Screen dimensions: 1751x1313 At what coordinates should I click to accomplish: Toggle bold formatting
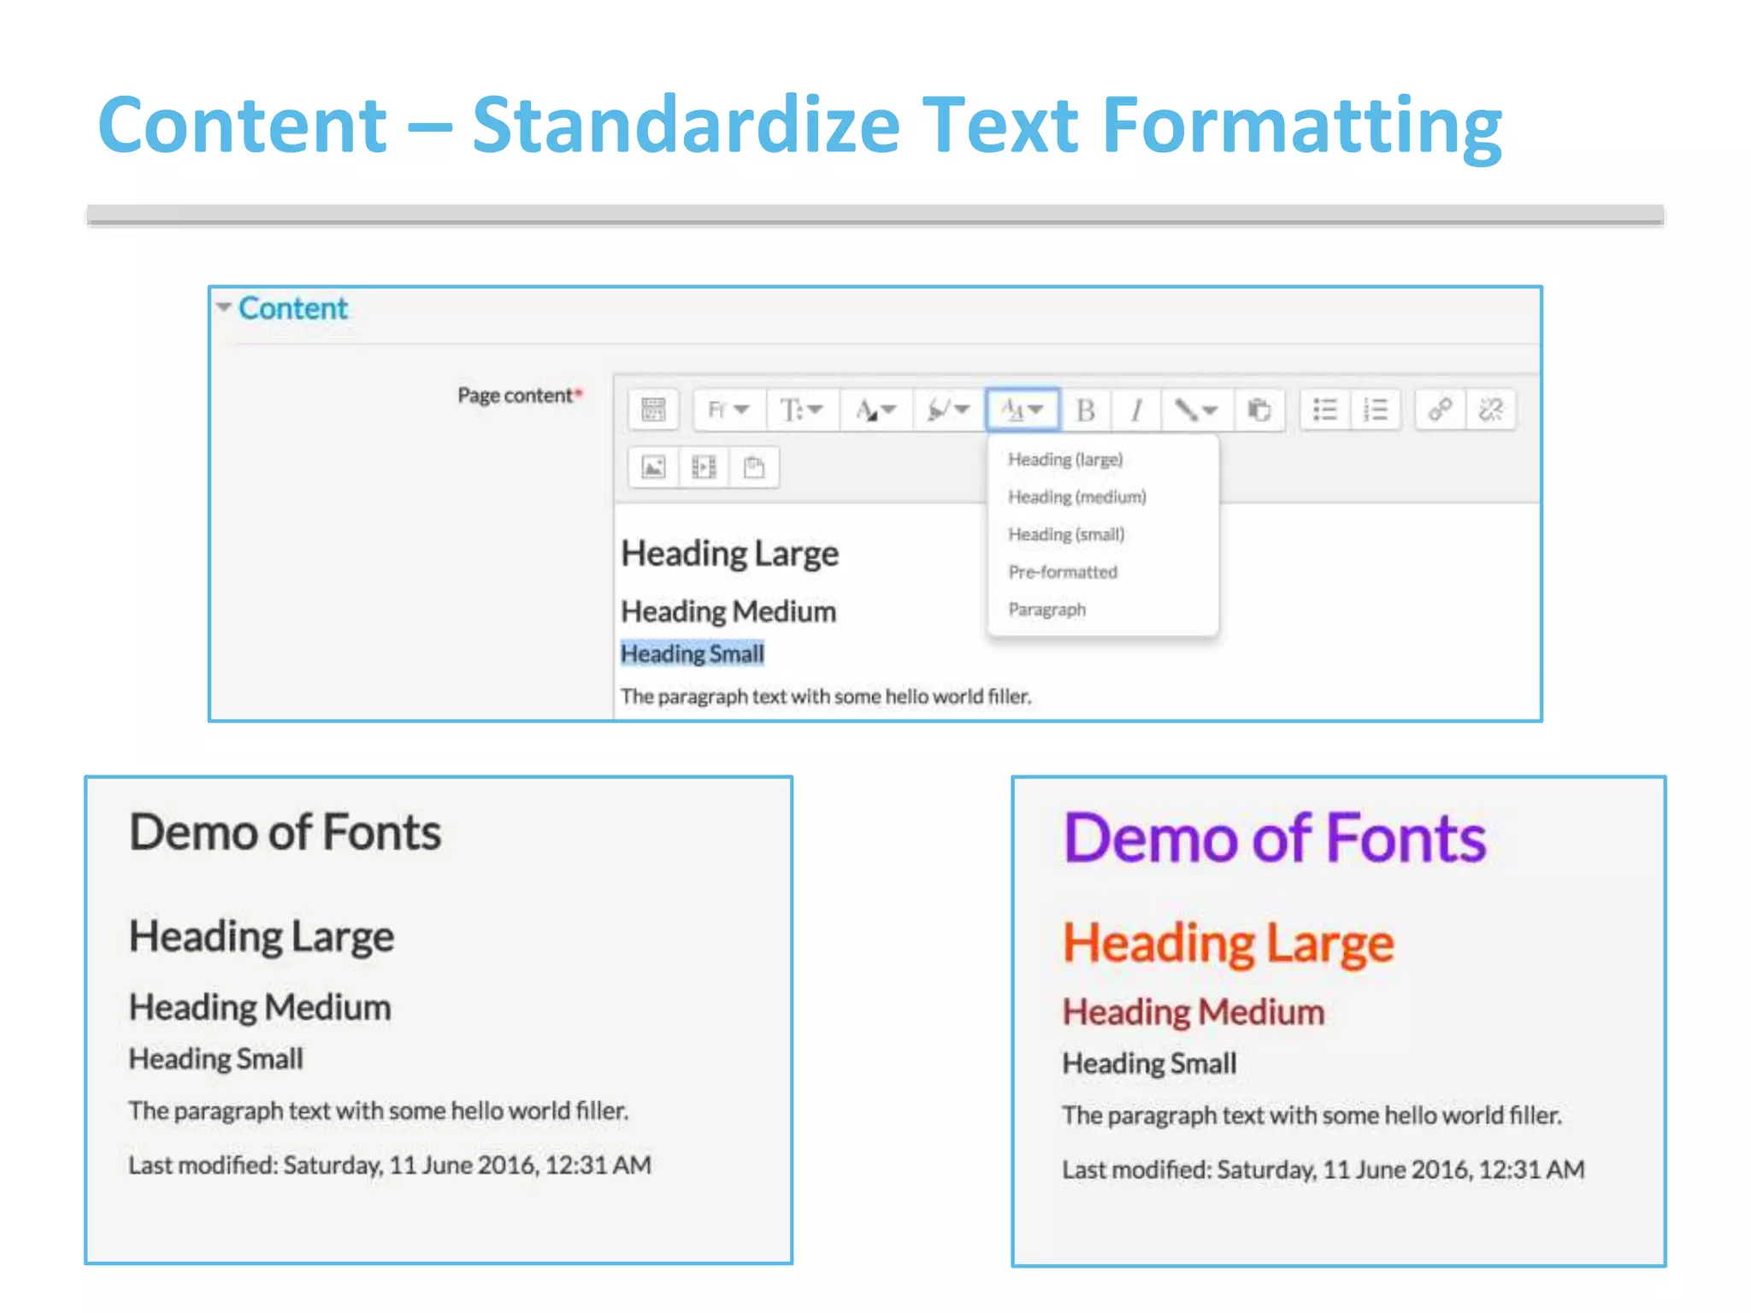(1086, 409)
